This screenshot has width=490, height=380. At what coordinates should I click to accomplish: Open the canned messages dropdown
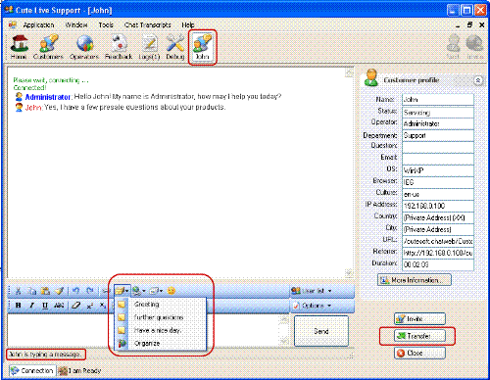point(122,291)
